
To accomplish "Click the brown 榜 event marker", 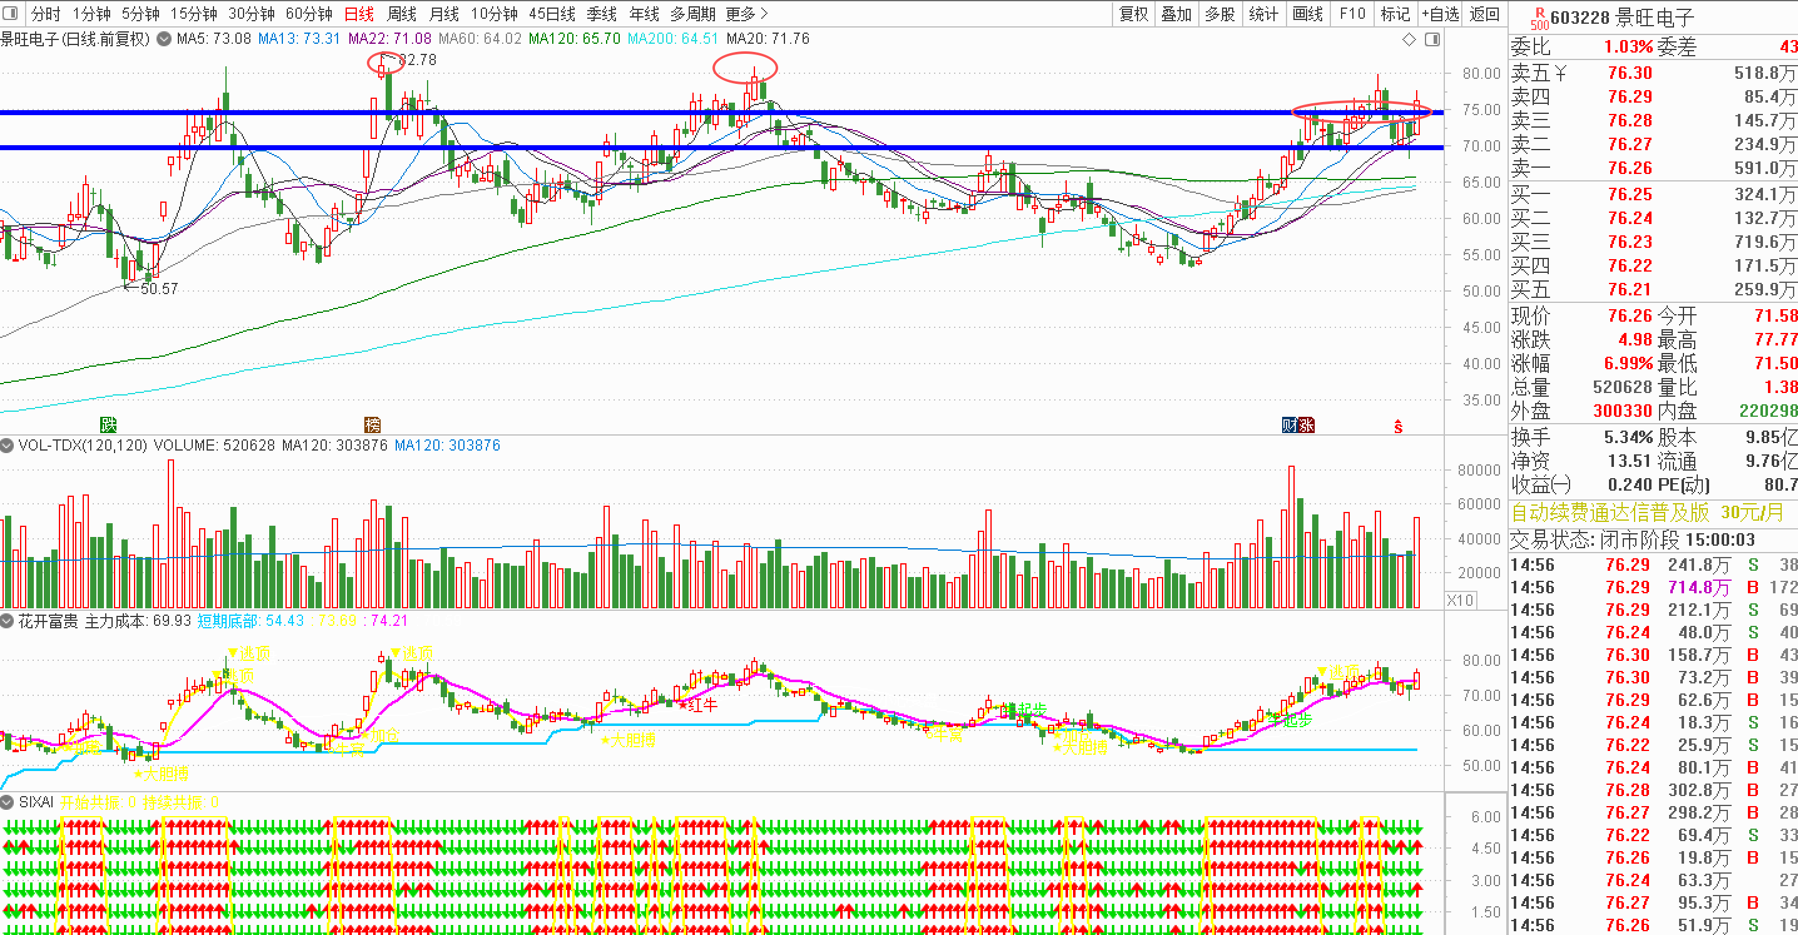I will pyautogui.click(x=372, y=425).
